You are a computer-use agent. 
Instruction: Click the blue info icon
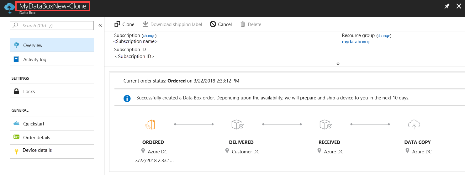point(127,98)
